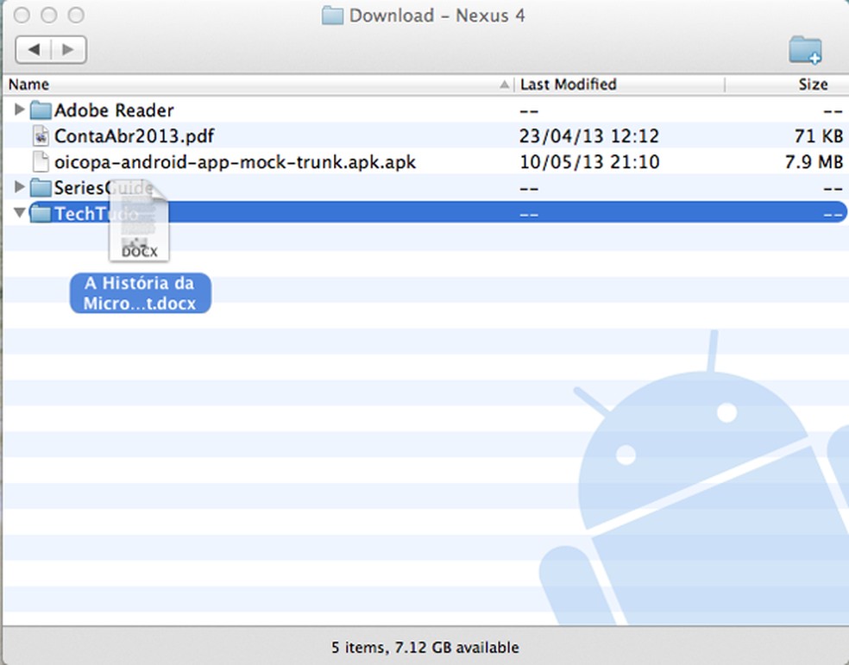Select oicopa-android-app-mock-trunk.apk.apk file name
The width and height of the screenshot is (849, 665).
(x=235, y=162)
